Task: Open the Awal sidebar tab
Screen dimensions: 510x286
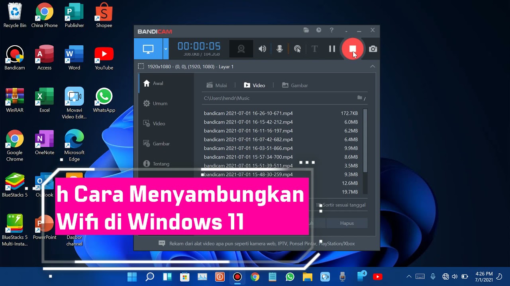Action: click(x=166, y=83)
